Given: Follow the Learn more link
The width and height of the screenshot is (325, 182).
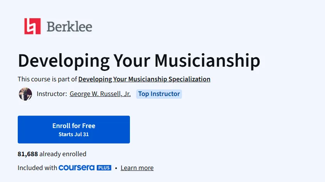Looking at the screenshot, I should tap(137, 168).
